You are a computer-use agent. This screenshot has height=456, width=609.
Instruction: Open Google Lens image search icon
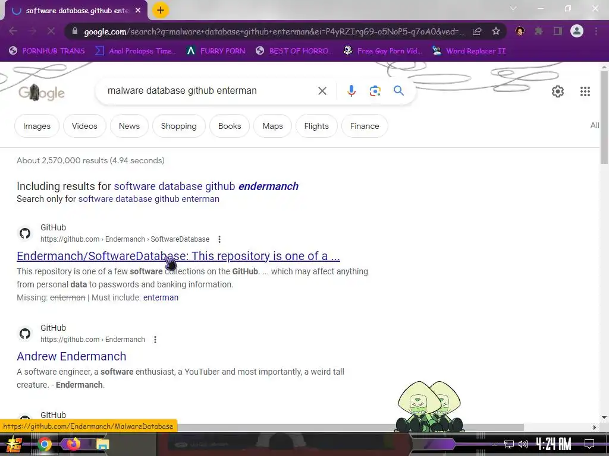click(x=375, y=91)
